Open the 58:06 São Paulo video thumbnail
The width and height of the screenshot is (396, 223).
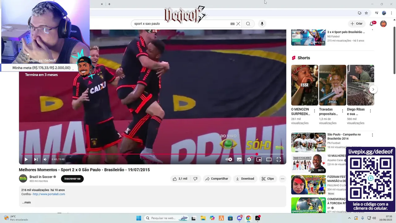pyautogui.click(x=308, y=142)
